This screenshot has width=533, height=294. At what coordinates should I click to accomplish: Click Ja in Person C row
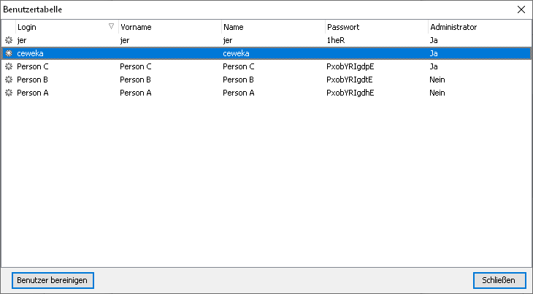point(434,66)
